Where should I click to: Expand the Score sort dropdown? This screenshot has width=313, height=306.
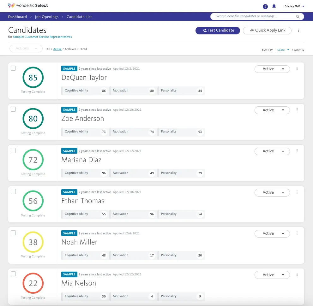(x=283, y=50)
